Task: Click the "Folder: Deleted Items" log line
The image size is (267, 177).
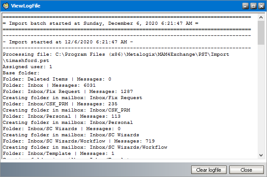Action: [x=57, y=79]
